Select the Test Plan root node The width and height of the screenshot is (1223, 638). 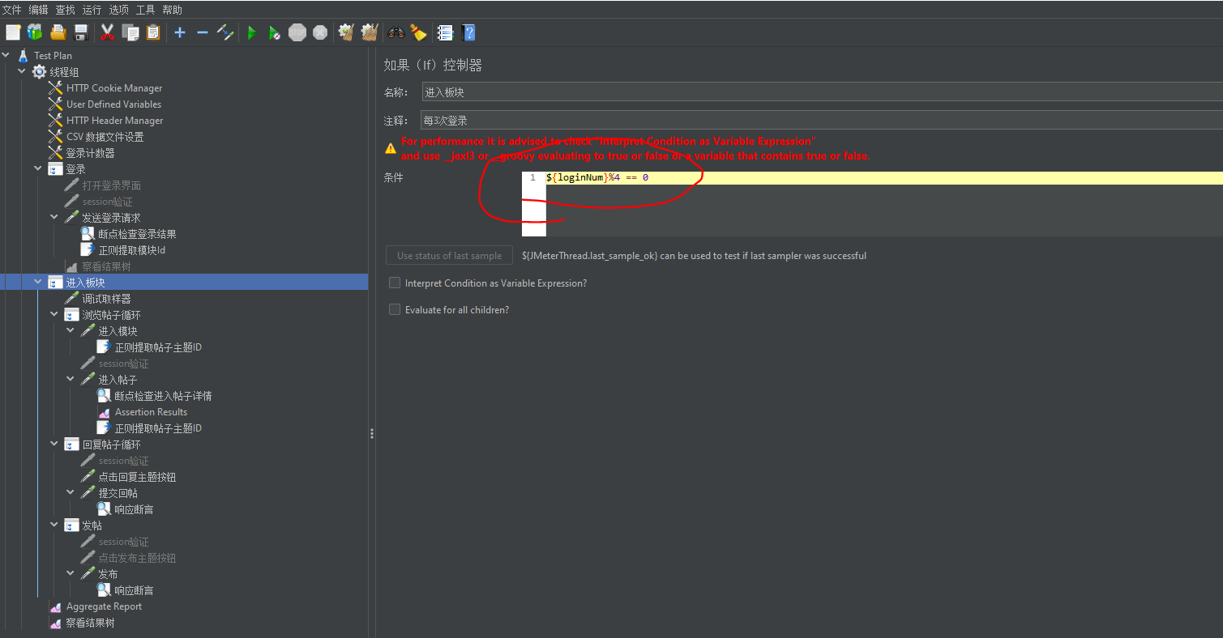(53, 56)
